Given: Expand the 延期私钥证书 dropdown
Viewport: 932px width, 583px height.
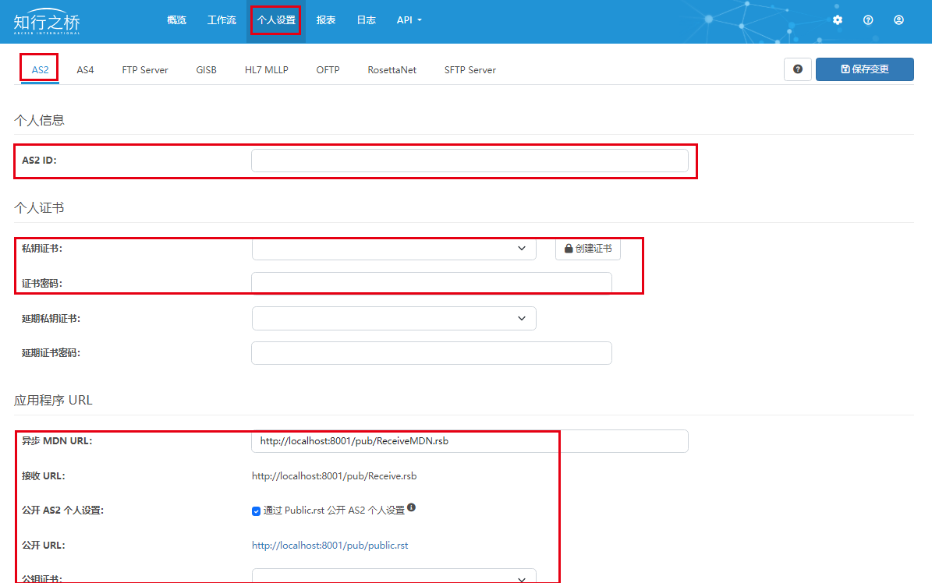Looking at the screenshot, I should click(394, 318).
